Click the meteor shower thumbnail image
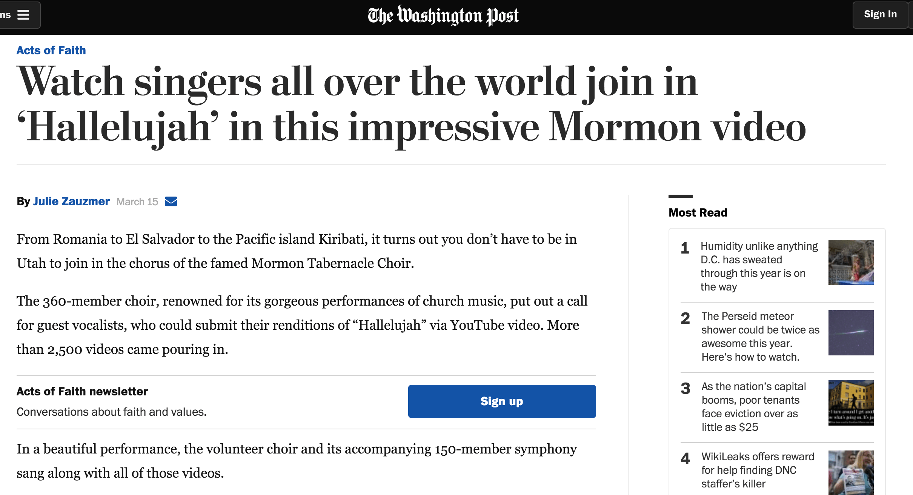This screenshot has width=913, height=495. point(851,333)
